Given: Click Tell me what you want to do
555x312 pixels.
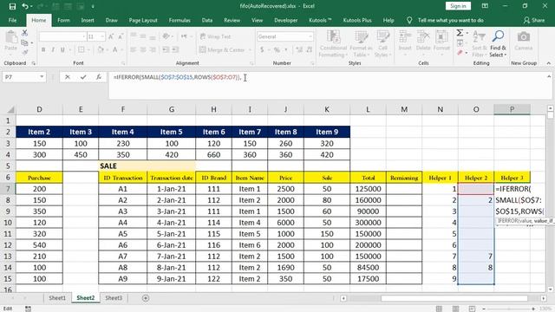Looking at the screenshot, I should click(x=451, y=21).
